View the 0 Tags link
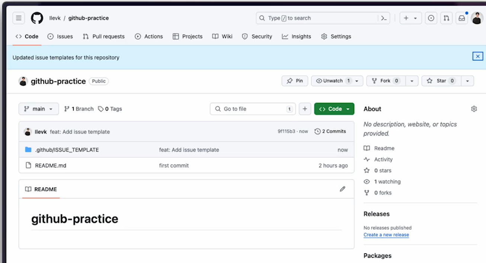 click(x=110, y=109)
